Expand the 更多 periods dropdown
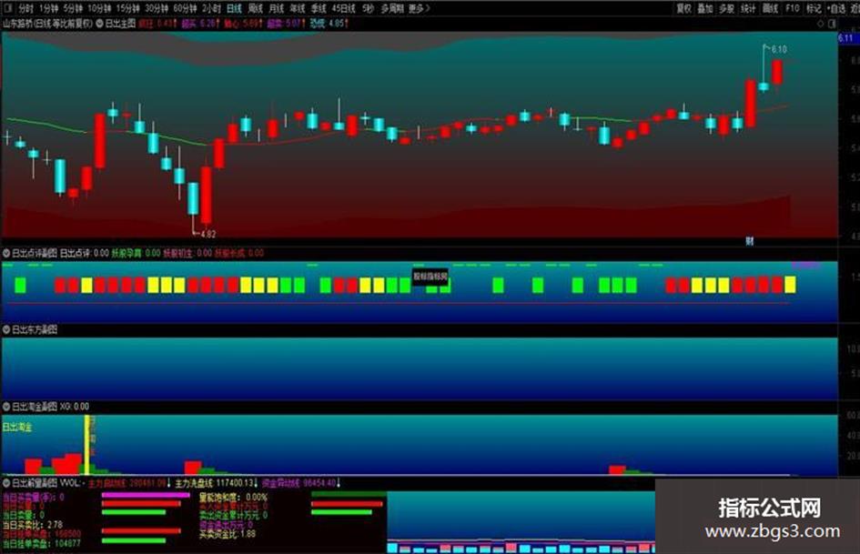The image size is (860, 554). tap(419, 8)
